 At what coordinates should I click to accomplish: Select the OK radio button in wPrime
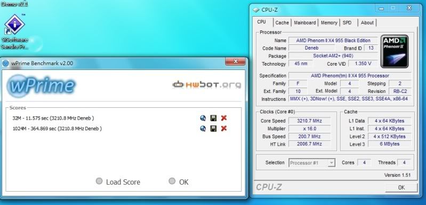172,181
